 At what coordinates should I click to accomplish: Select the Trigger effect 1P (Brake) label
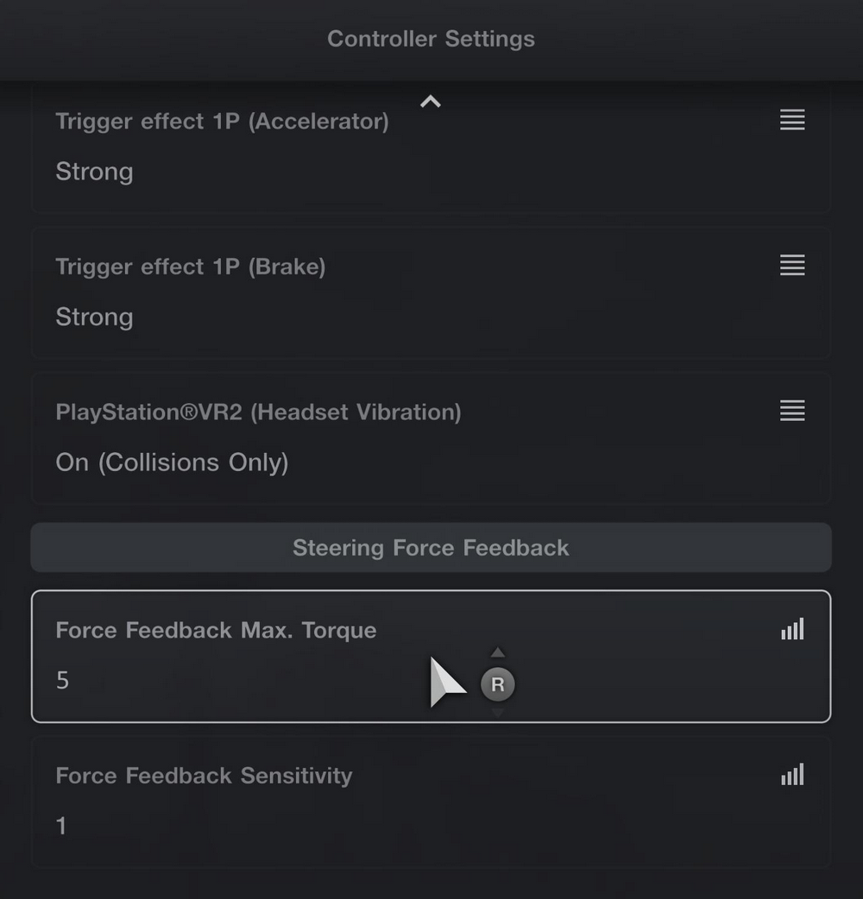[191, 267]
